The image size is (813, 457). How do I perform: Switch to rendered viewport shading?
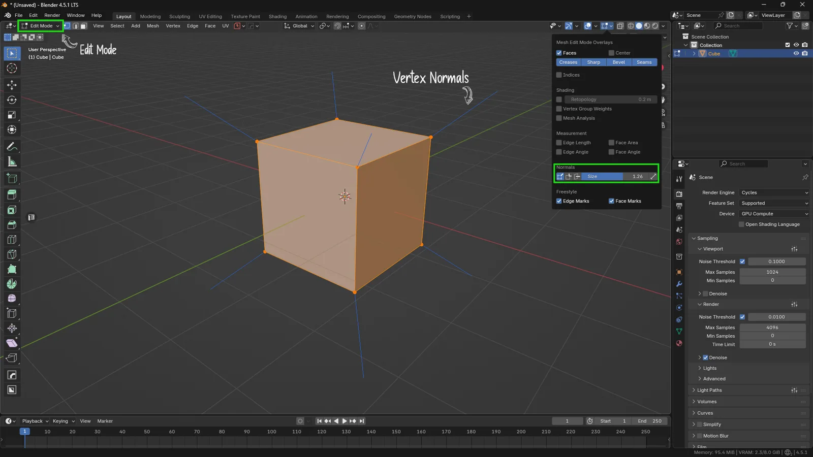tap(655, 26)
